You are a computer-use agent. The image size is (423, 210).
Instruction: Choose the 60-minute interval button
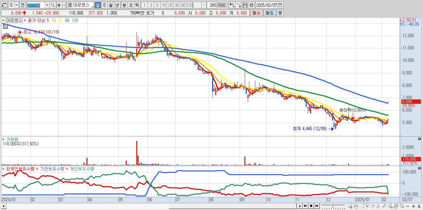pyautogui.click(x=183, y=5)
